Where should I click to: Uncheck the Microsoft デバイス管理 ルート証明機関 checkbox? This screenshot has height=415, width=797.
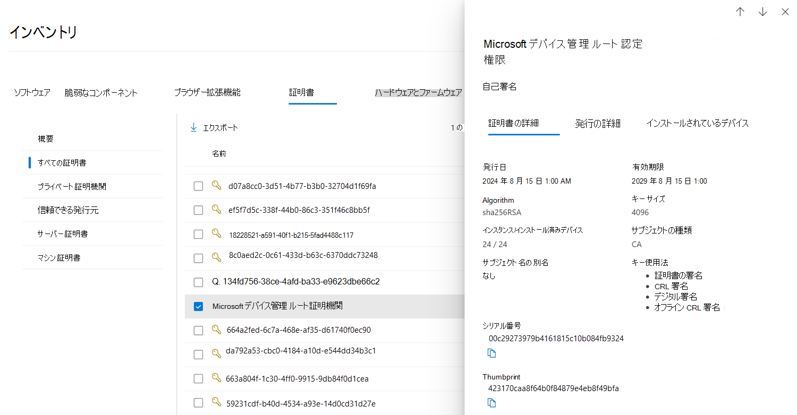[x=198, y=306]
